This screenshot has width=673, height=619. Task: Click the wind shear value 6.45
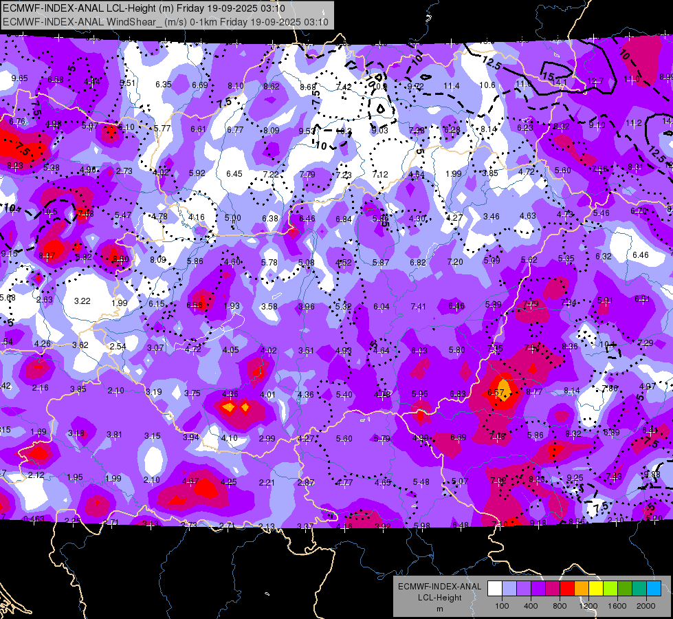[x=234, y=173]
